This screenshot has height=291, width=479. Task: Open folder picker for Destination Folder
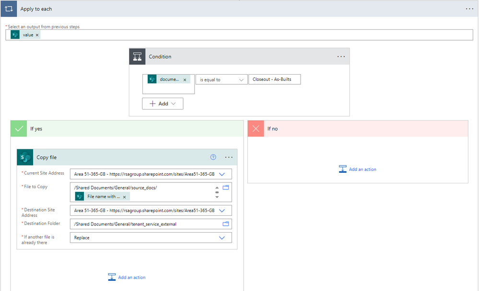point(226,224)
